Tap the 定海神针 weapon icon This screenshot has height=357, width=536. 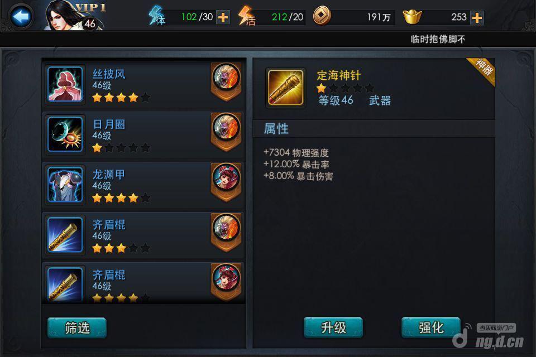(x=285, y=87)
